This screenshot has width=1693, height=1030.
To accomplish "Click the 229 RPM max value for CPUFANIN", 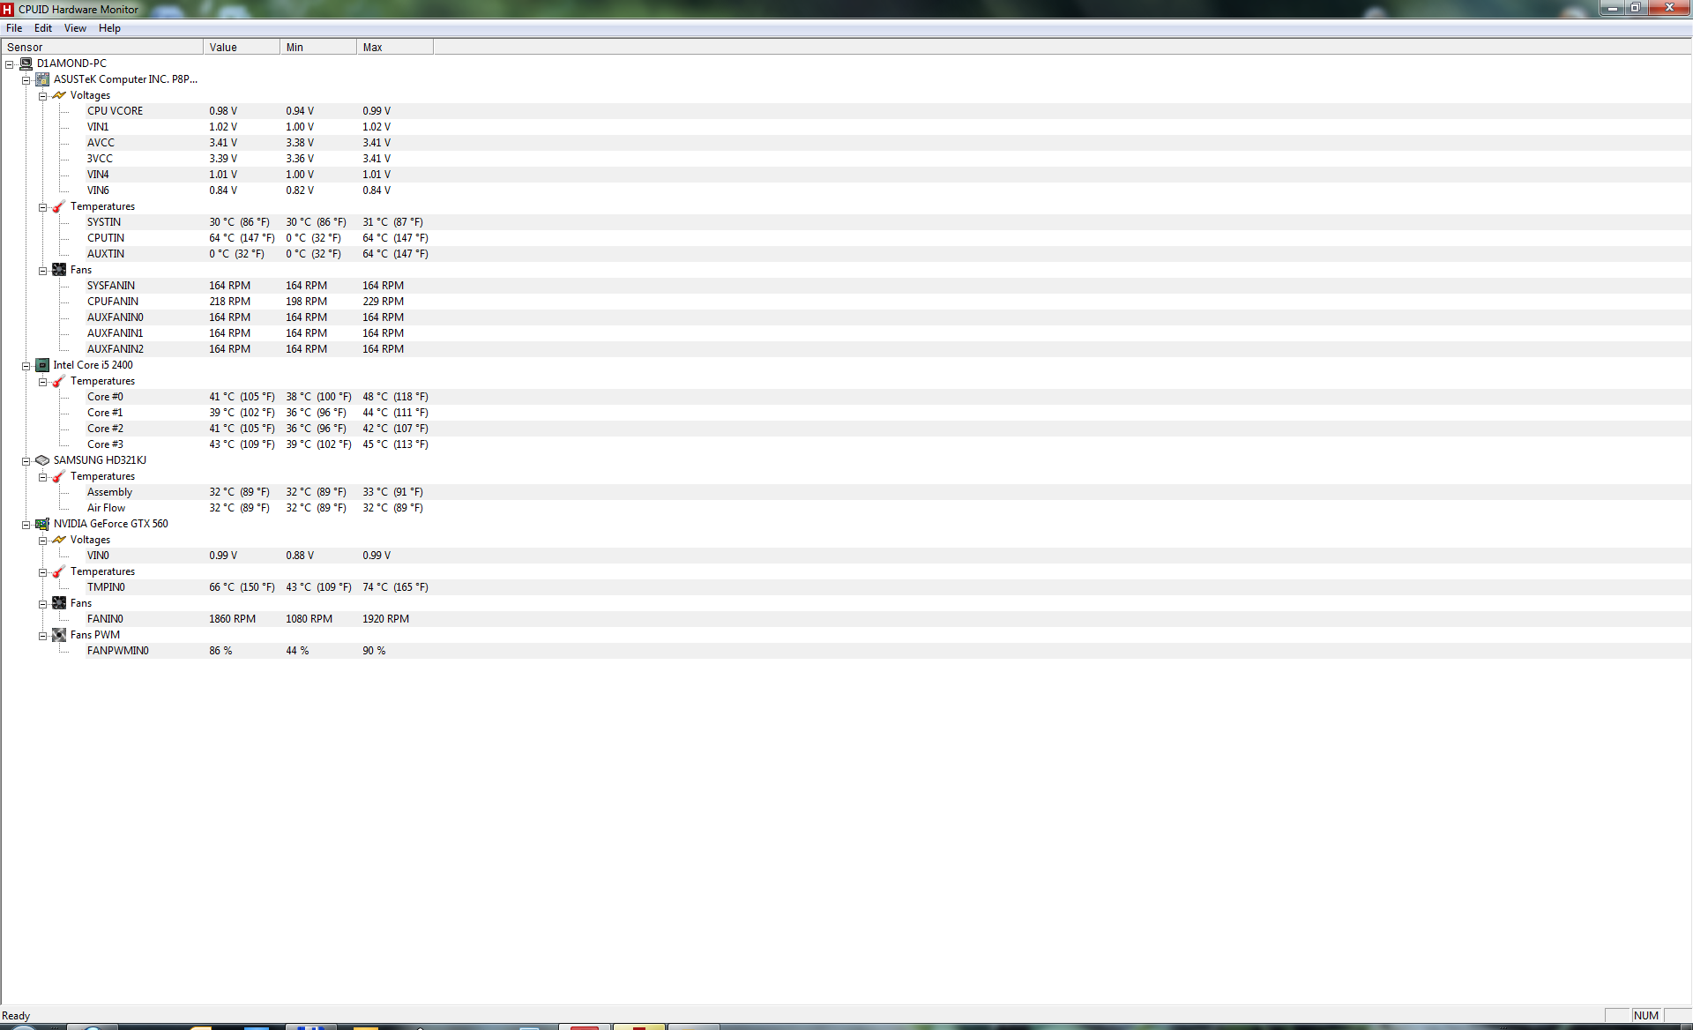I will tap(384, 302).
